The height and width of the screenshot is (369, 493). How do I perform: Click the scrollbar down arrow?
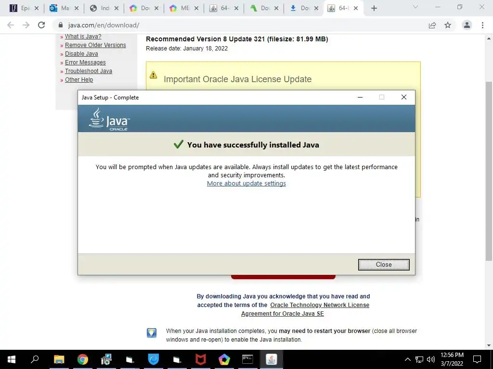(489, 345)
